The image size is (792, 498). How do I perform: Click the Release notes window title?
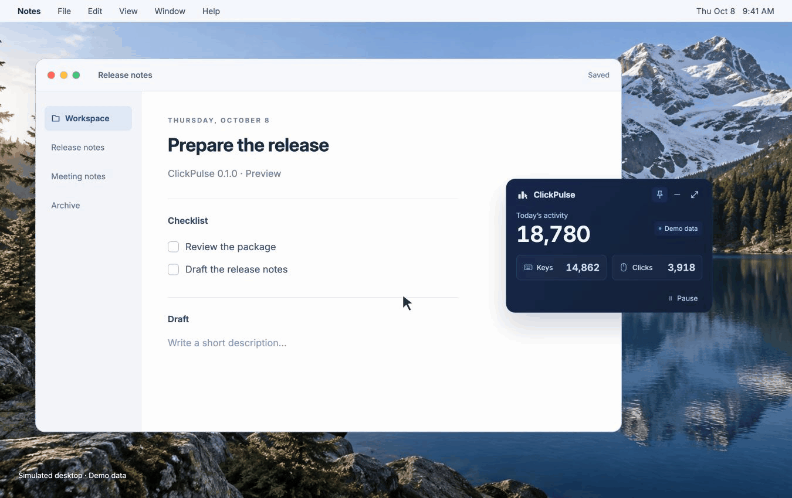pyautogui.click(x=125, y=75)
